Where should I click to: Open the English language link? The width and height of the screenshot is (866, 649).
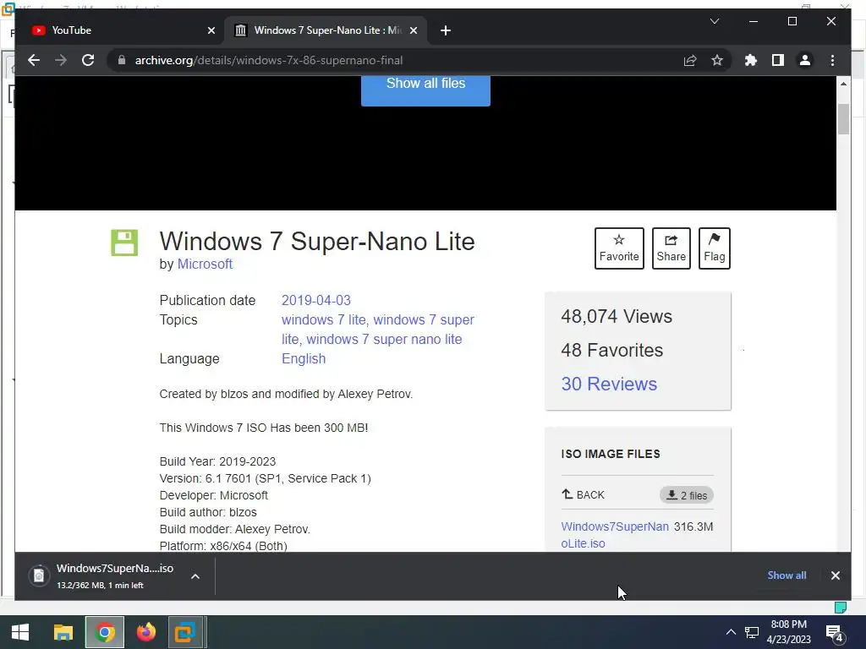(304, 358)
